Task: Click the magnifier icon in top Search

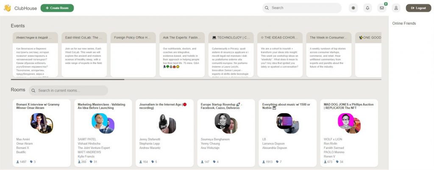Action: point(267,8)
